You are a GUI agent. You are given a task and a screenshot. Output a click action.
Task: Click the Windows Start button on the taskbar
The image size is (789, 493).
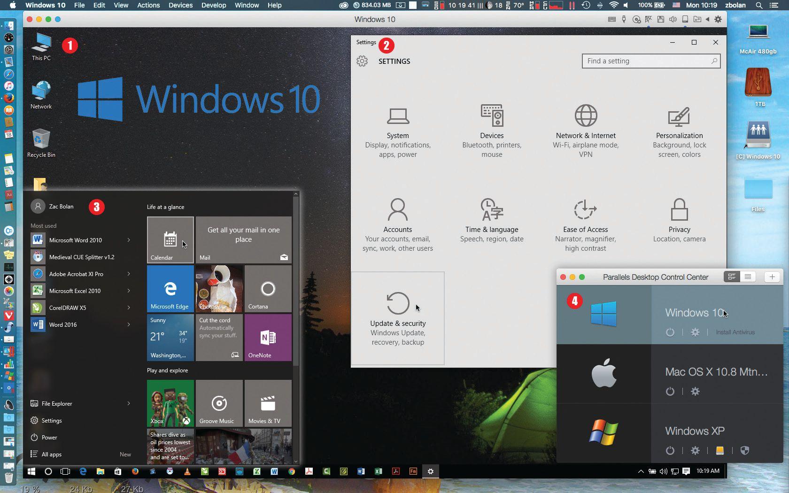pyautogui.click(x=31, y=471)
